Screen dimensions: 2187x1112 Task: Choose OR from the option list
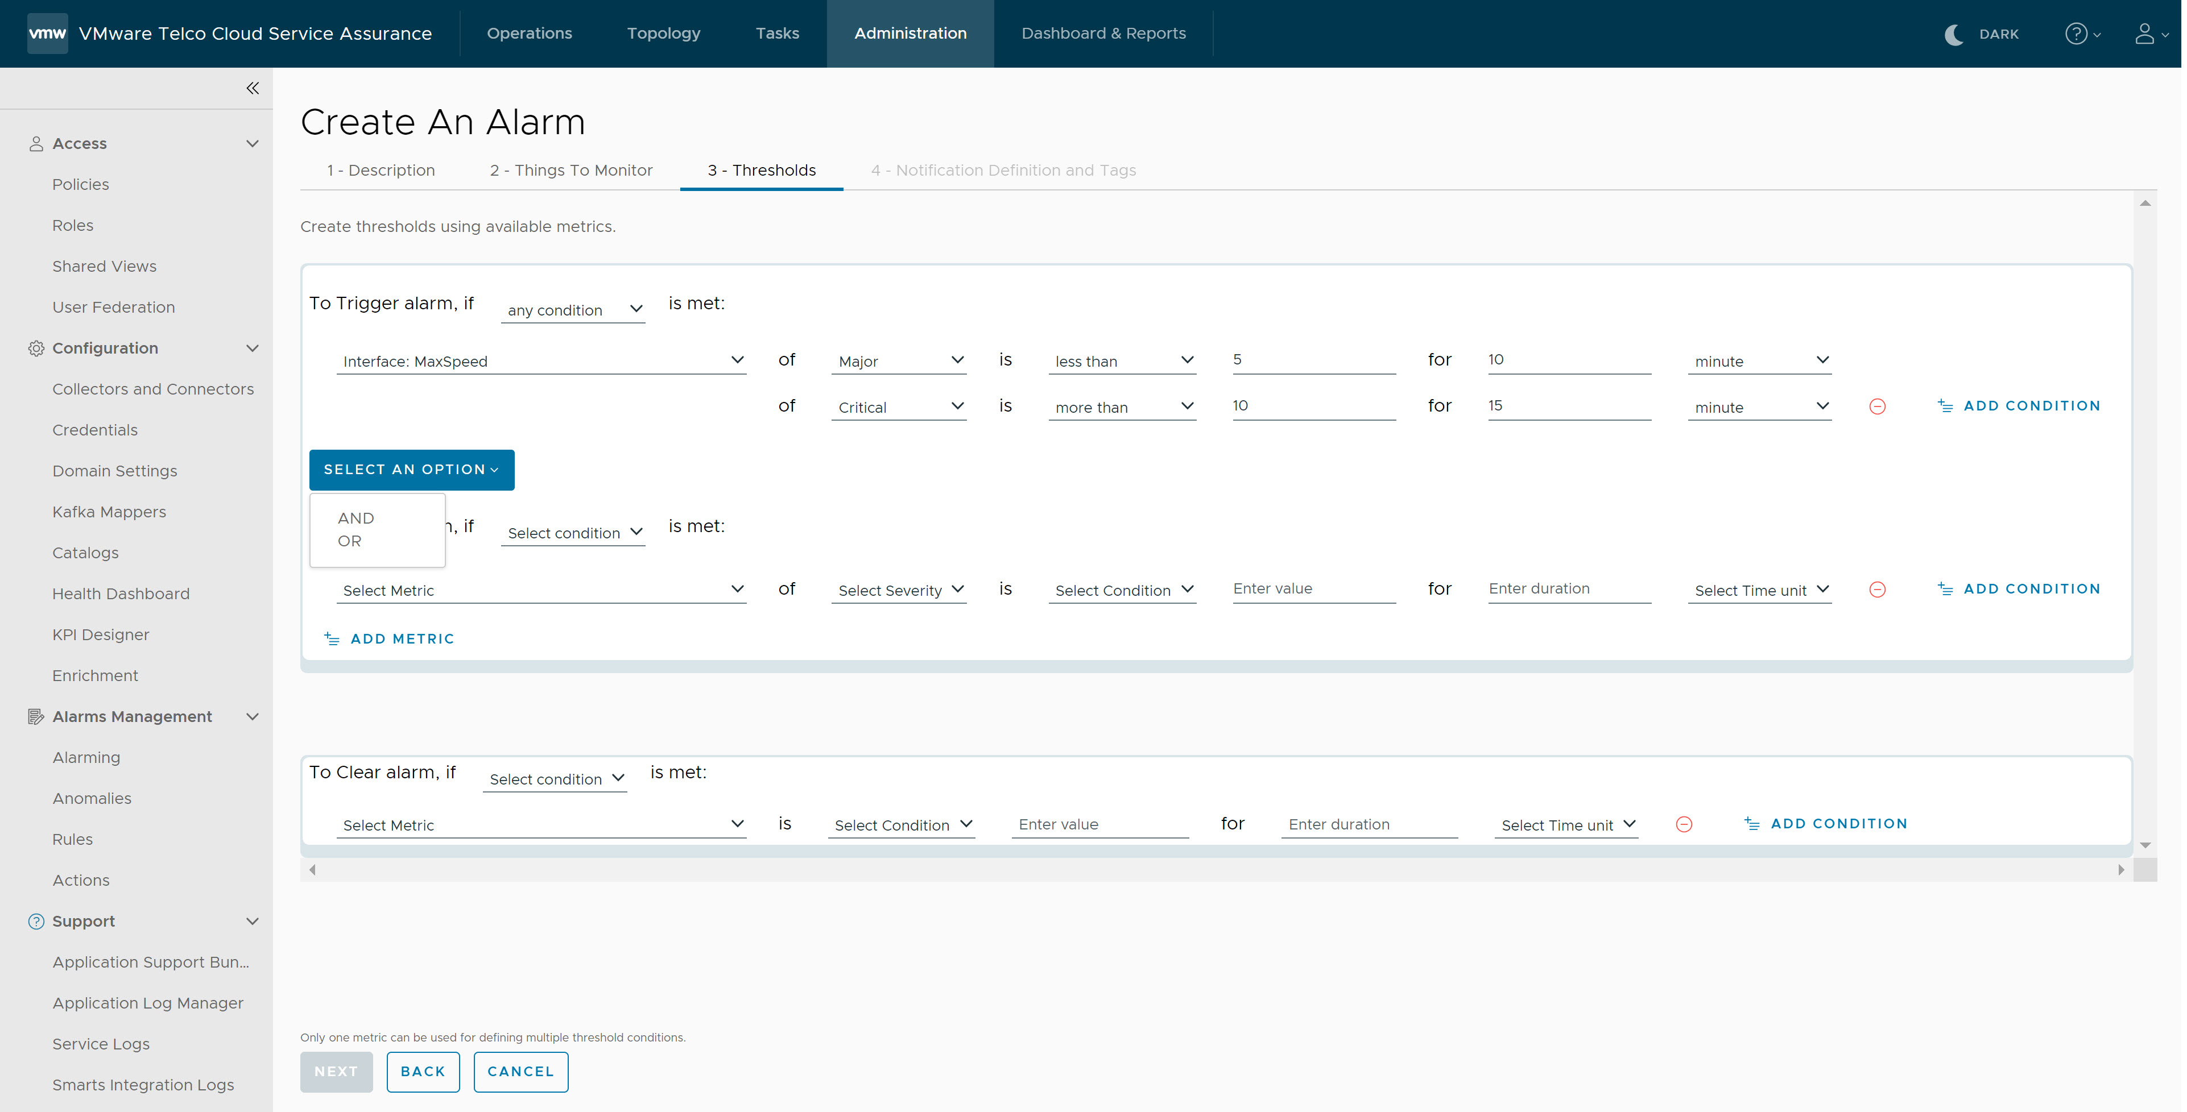coord(349,541)
